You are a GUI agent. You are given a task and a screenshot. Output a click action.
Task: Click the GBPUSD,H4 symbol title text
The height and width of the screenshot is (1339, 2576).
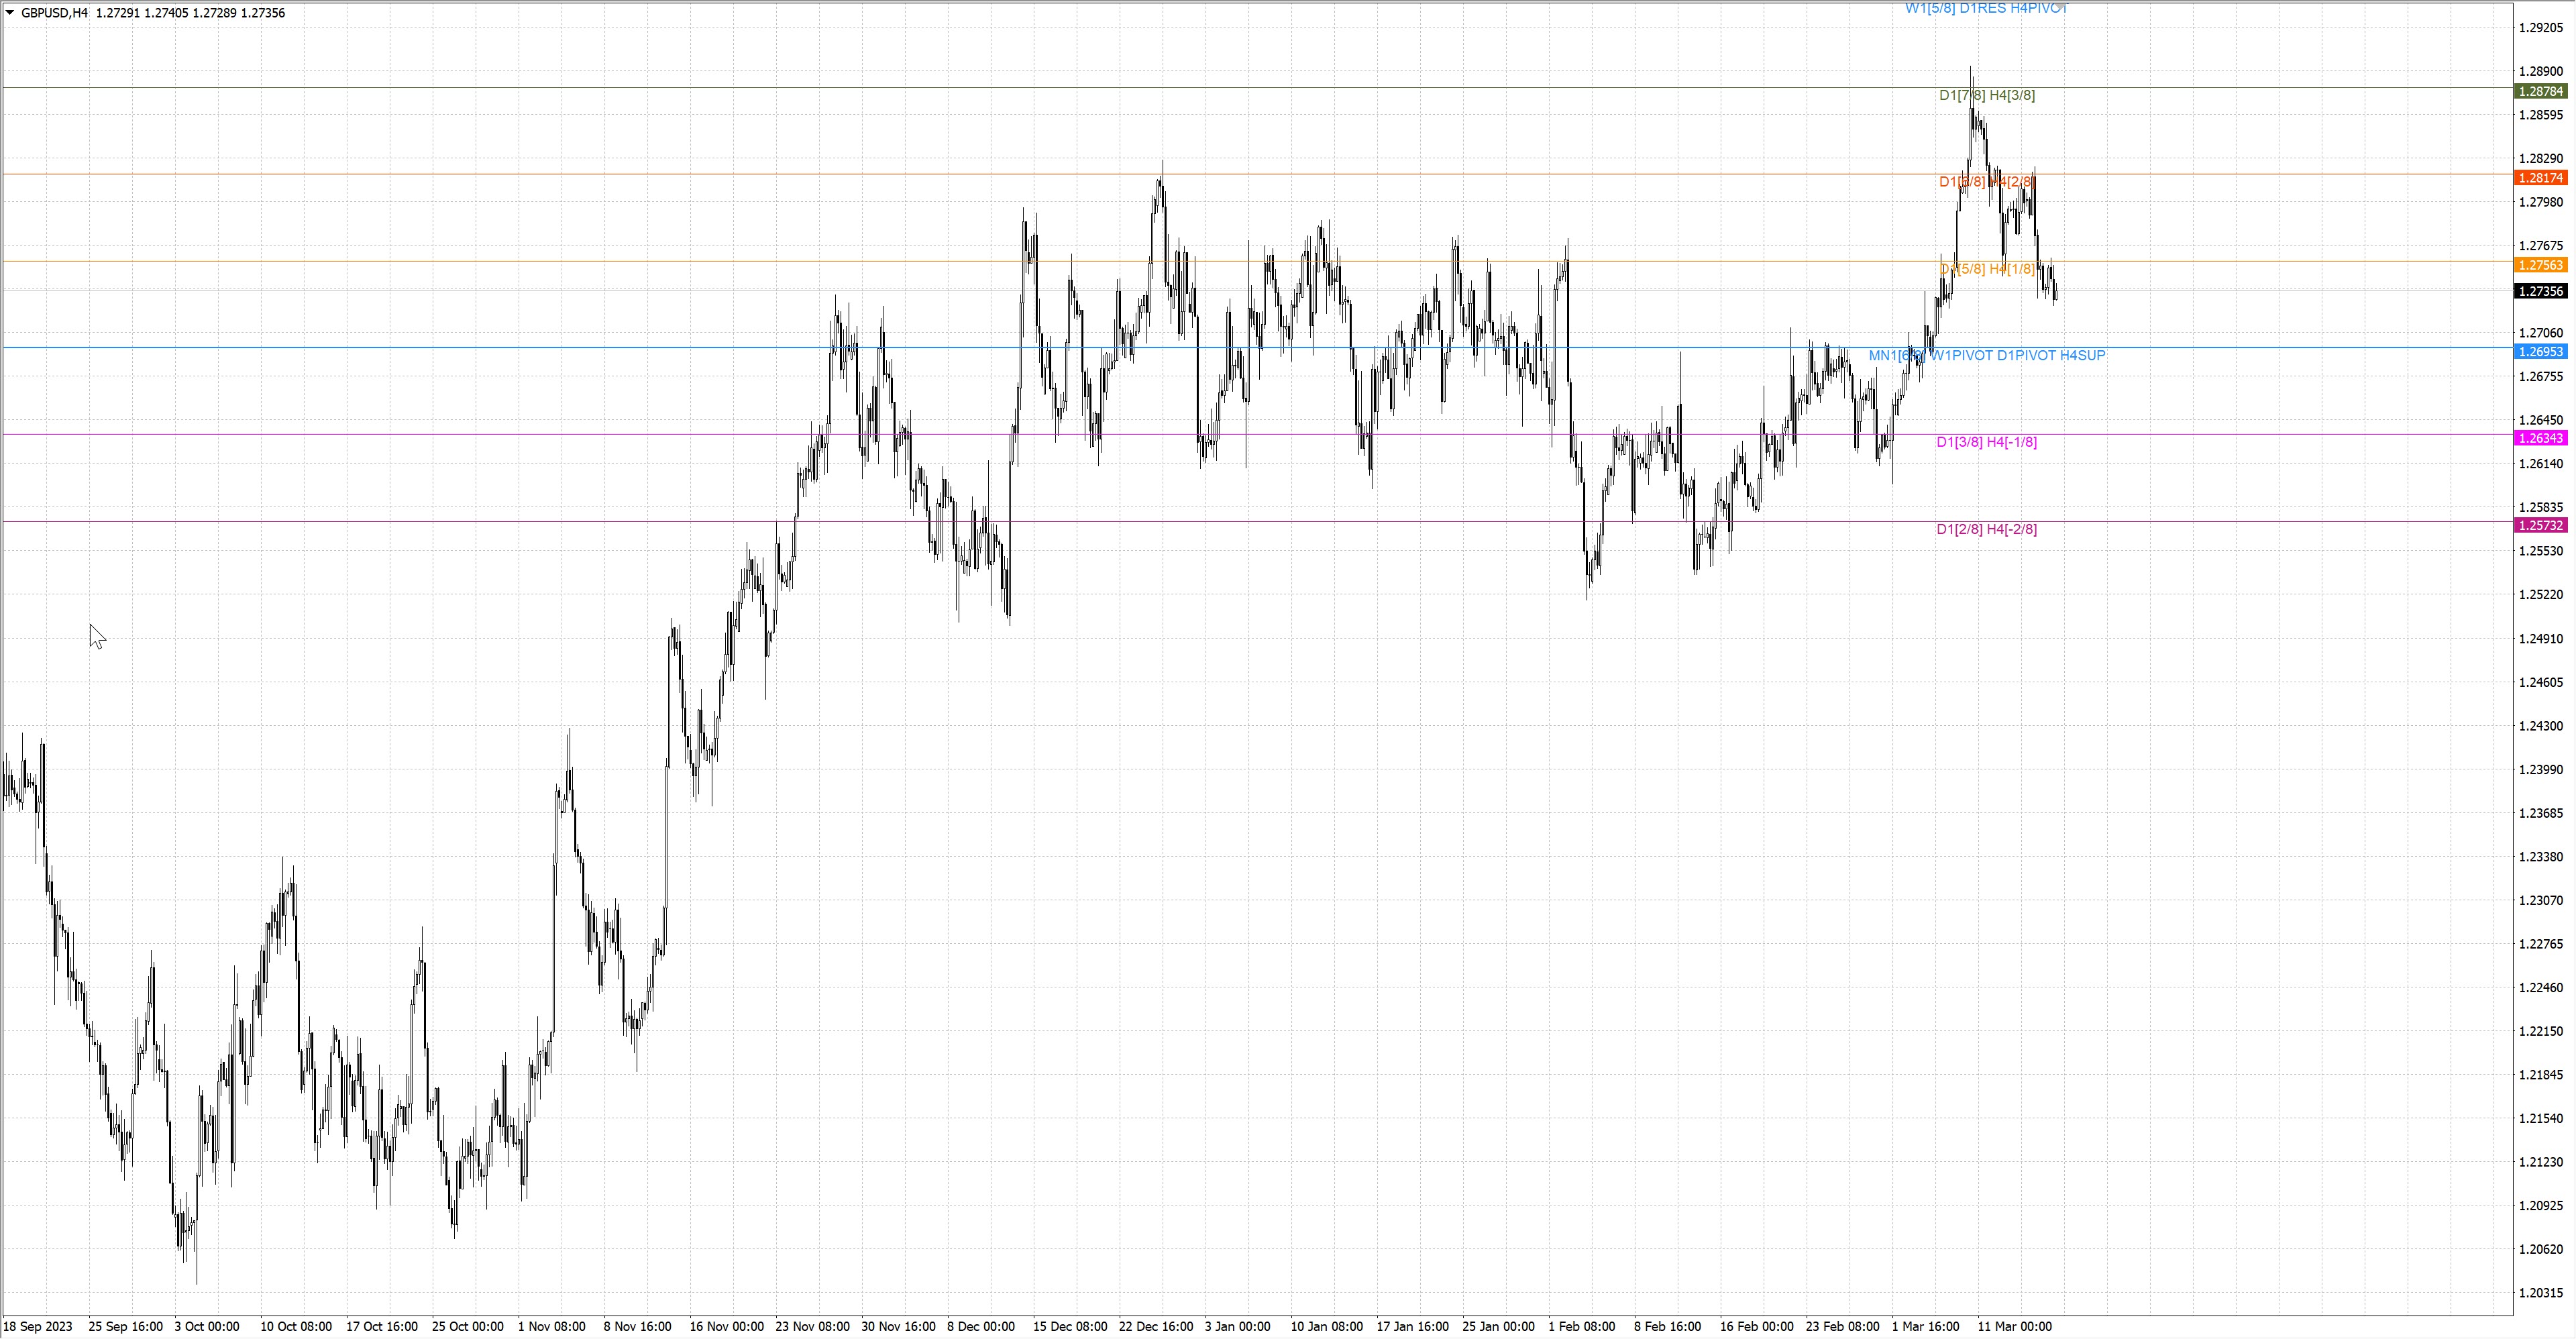(54, 13)
